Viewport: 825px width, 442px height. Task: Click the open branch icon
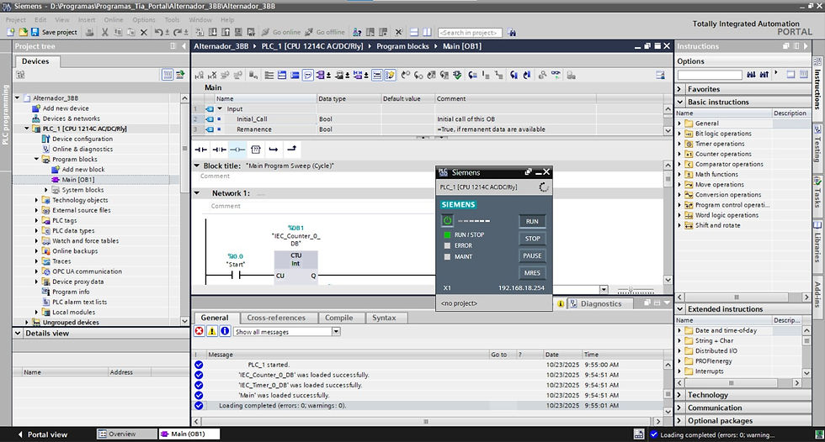[x=274, y=150]
